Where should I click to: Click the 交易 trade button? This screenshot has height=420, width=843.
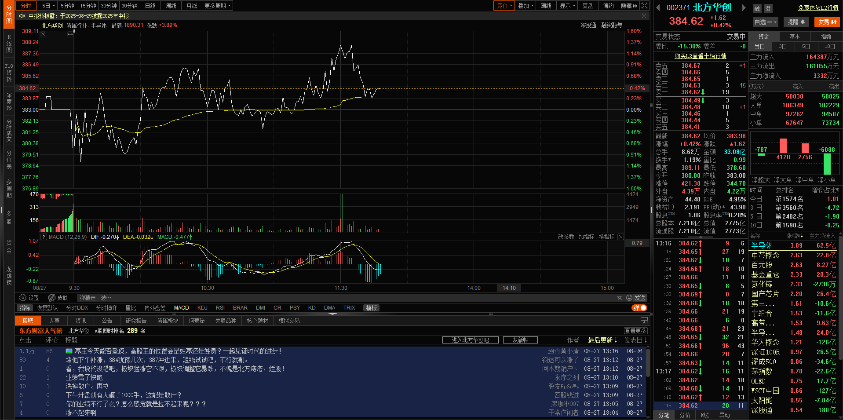tap(827, 22)
